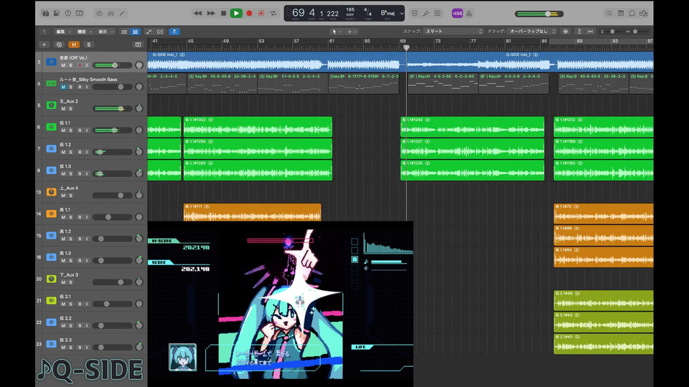Open the Library panel icon

[45, 13]
